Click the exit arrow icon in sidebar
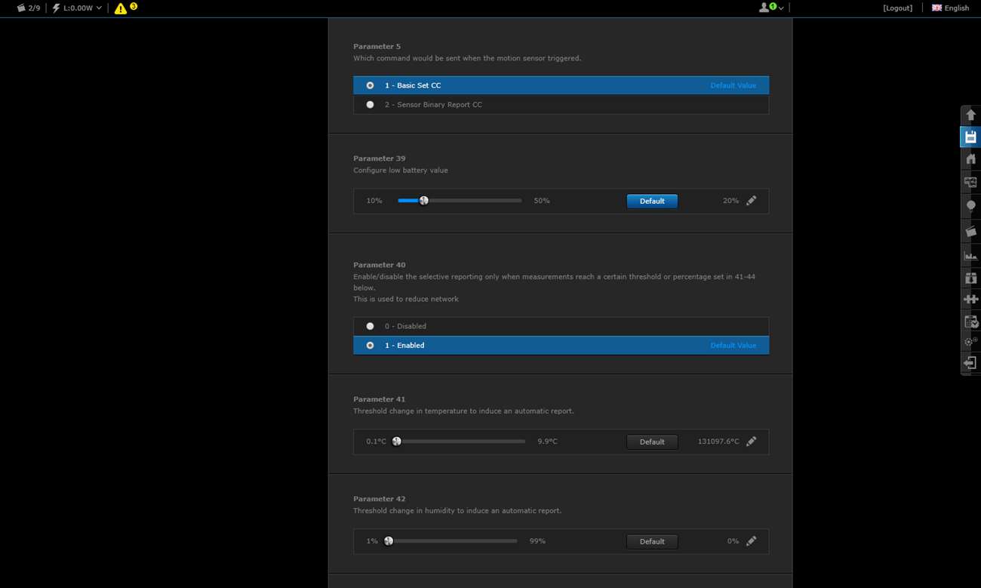Screen dimensions: 981x588 click(x=970, y=363)
